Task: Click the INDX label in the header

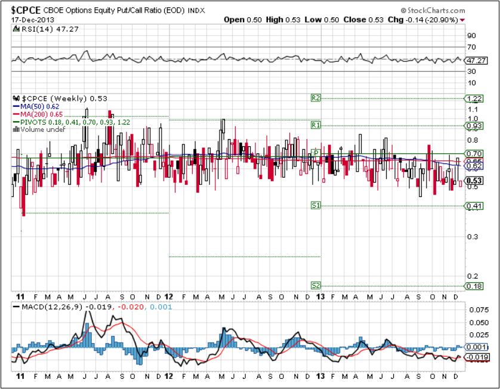Action: 196,11
